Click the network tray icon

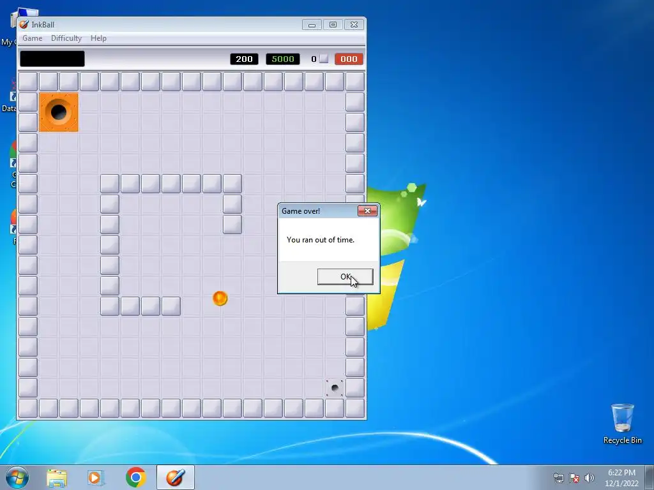(558, 478)
